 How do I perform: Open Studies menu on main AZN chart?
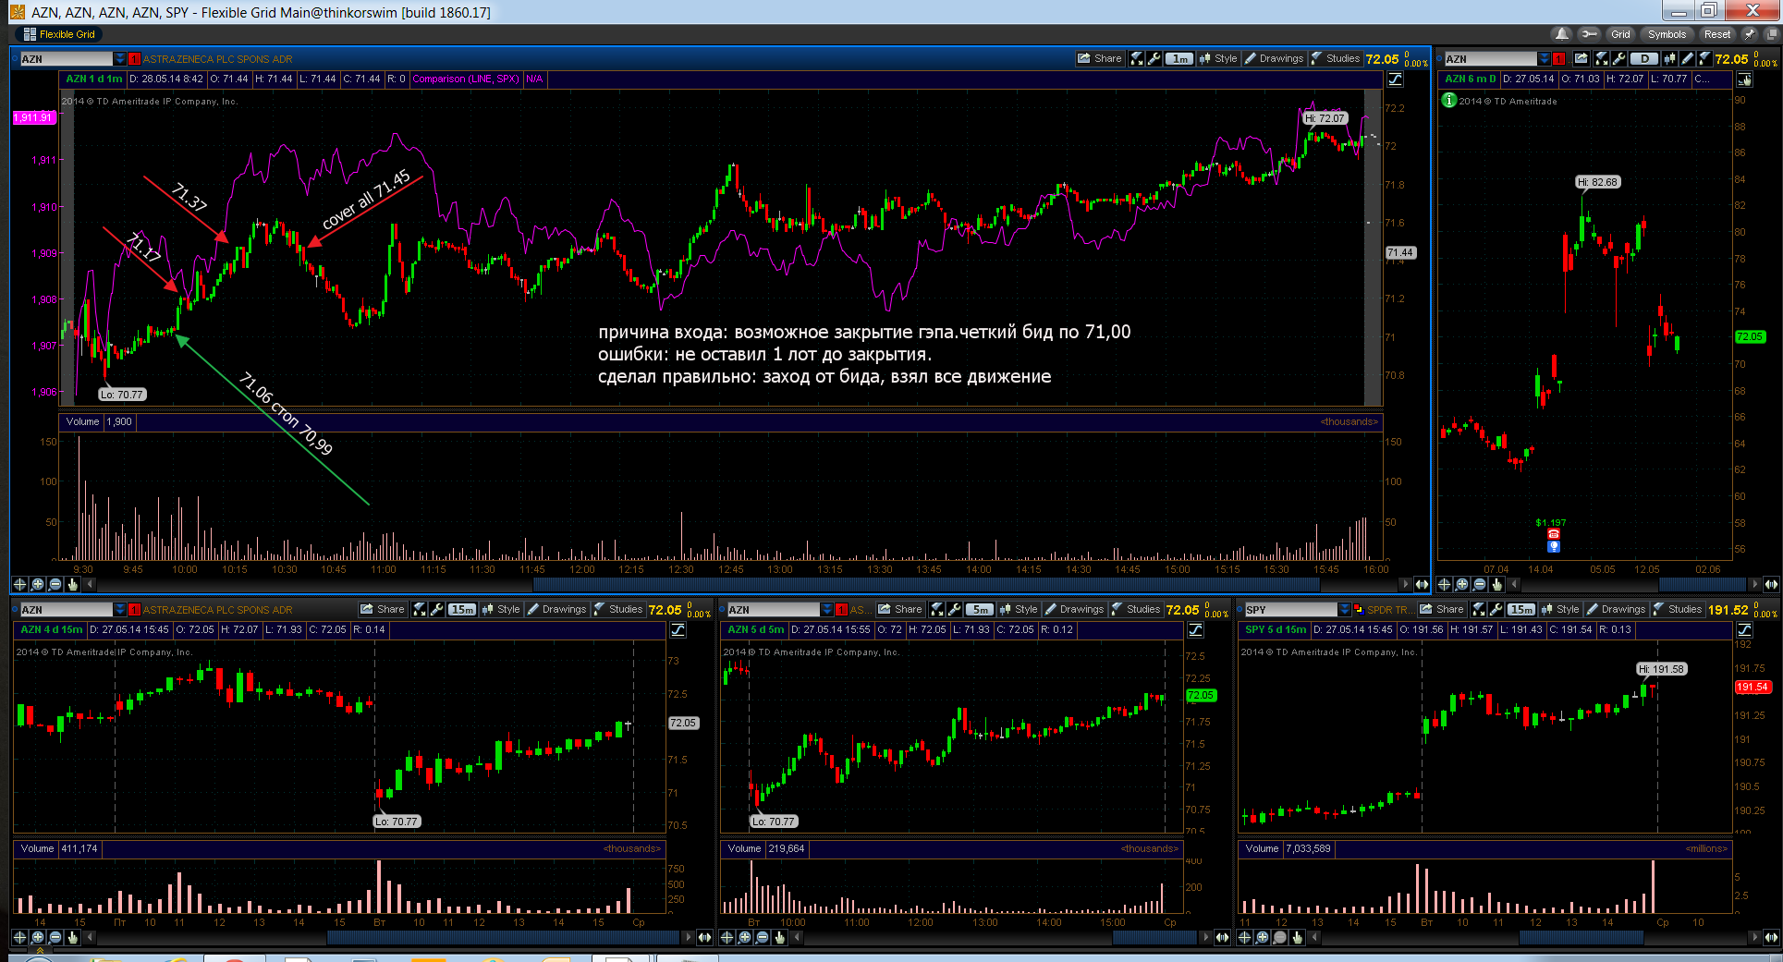click(1335, 58)
